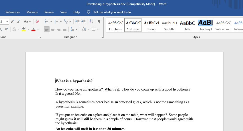Image resolution: width=243 pixels, height=131 pixels.
Task: Apply the Heading 1 style
Action: (205, 25)
